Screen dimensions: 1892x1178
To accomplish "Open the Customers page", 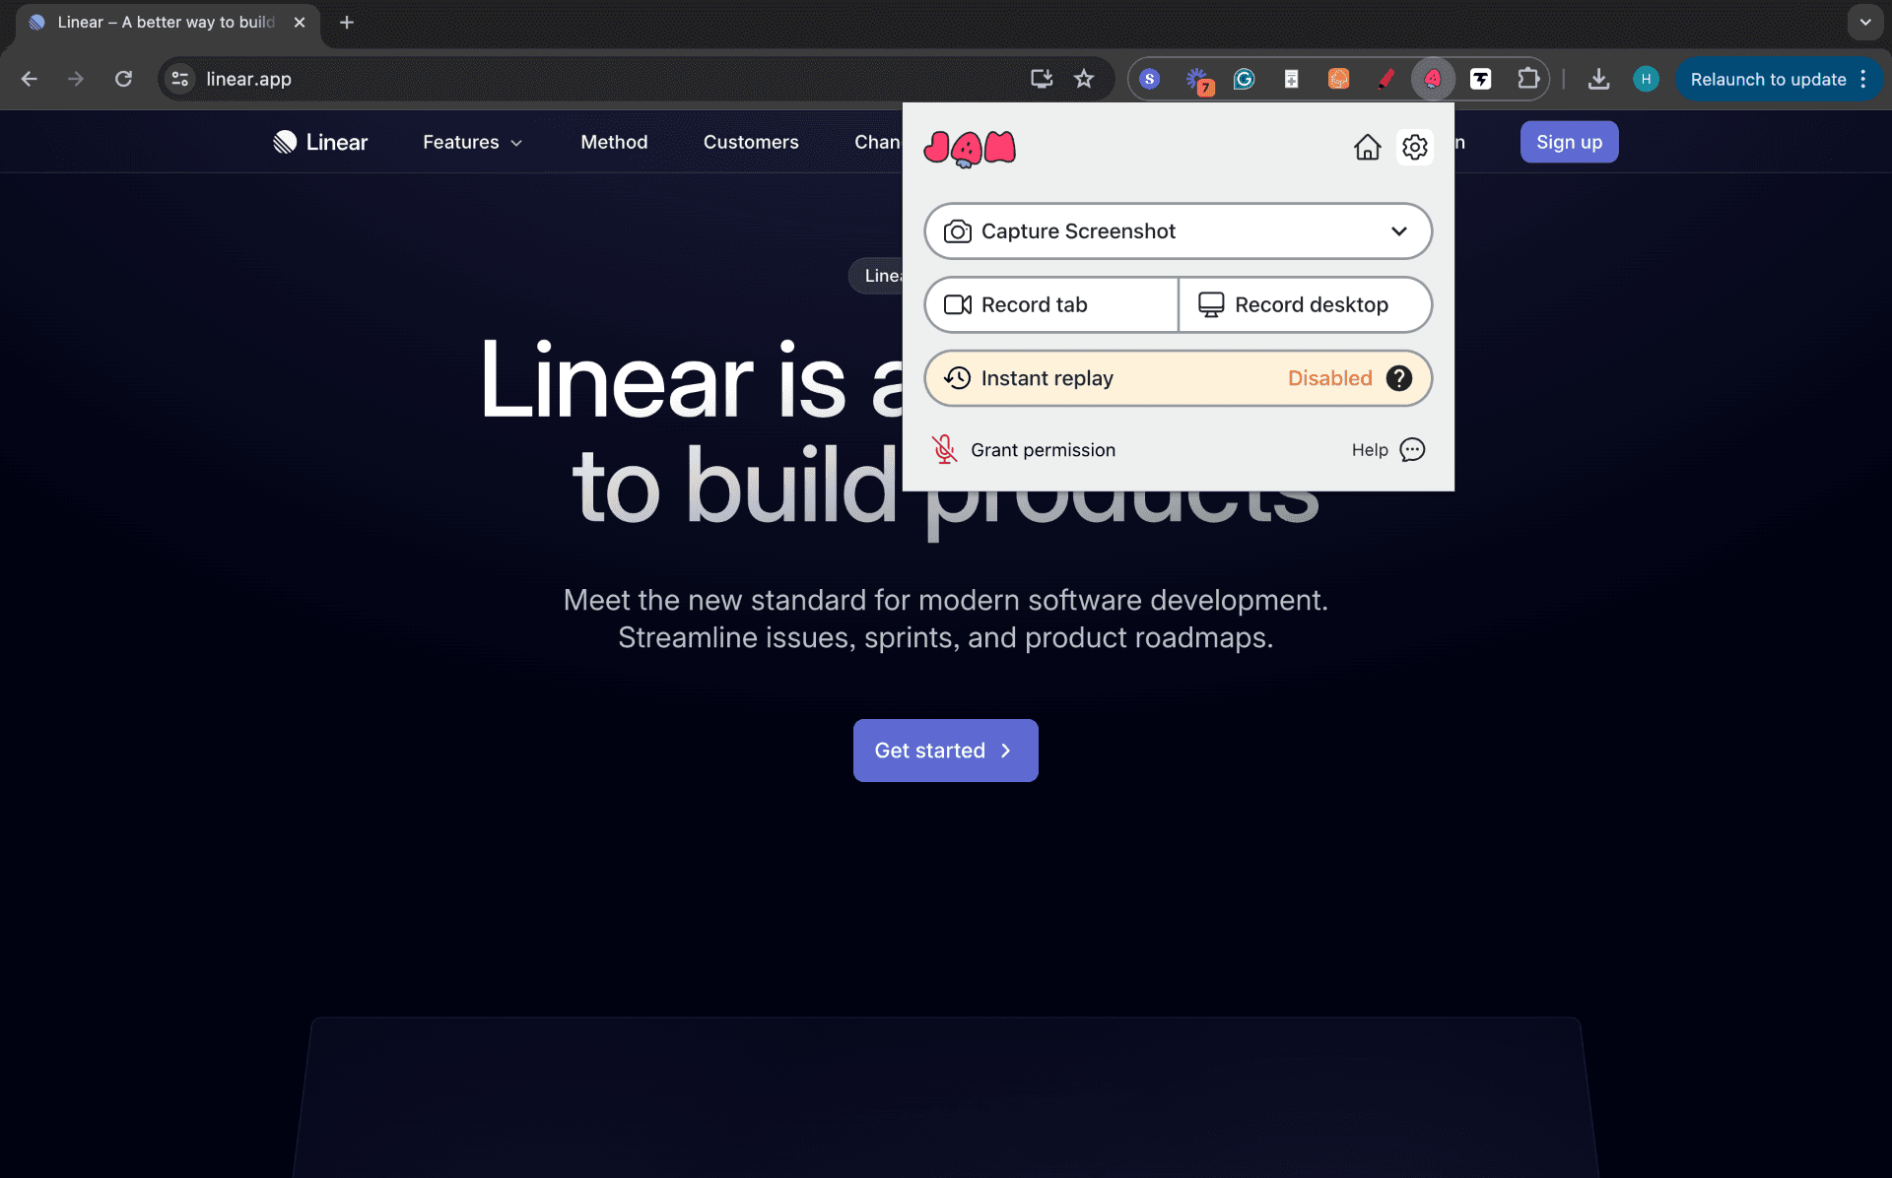I will click(x=751, y=142).
